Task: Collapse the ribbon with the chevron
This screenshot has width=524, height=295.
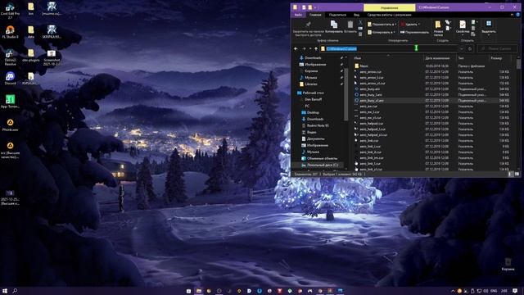Action: click(x=512, y=15)
